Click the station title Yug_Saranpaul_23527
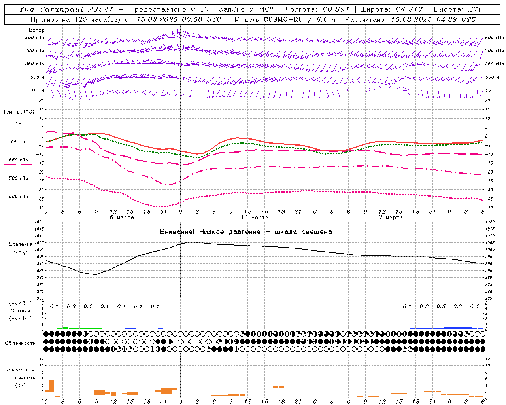506x405 pixels. click(x=67, y=9)
